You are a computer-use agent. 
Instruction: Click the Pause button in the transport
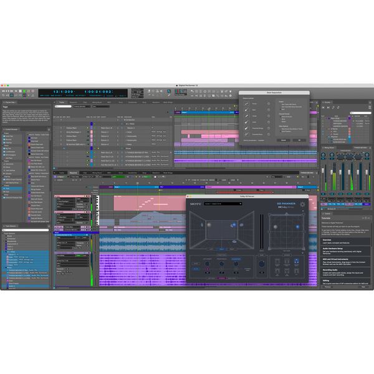29,91
